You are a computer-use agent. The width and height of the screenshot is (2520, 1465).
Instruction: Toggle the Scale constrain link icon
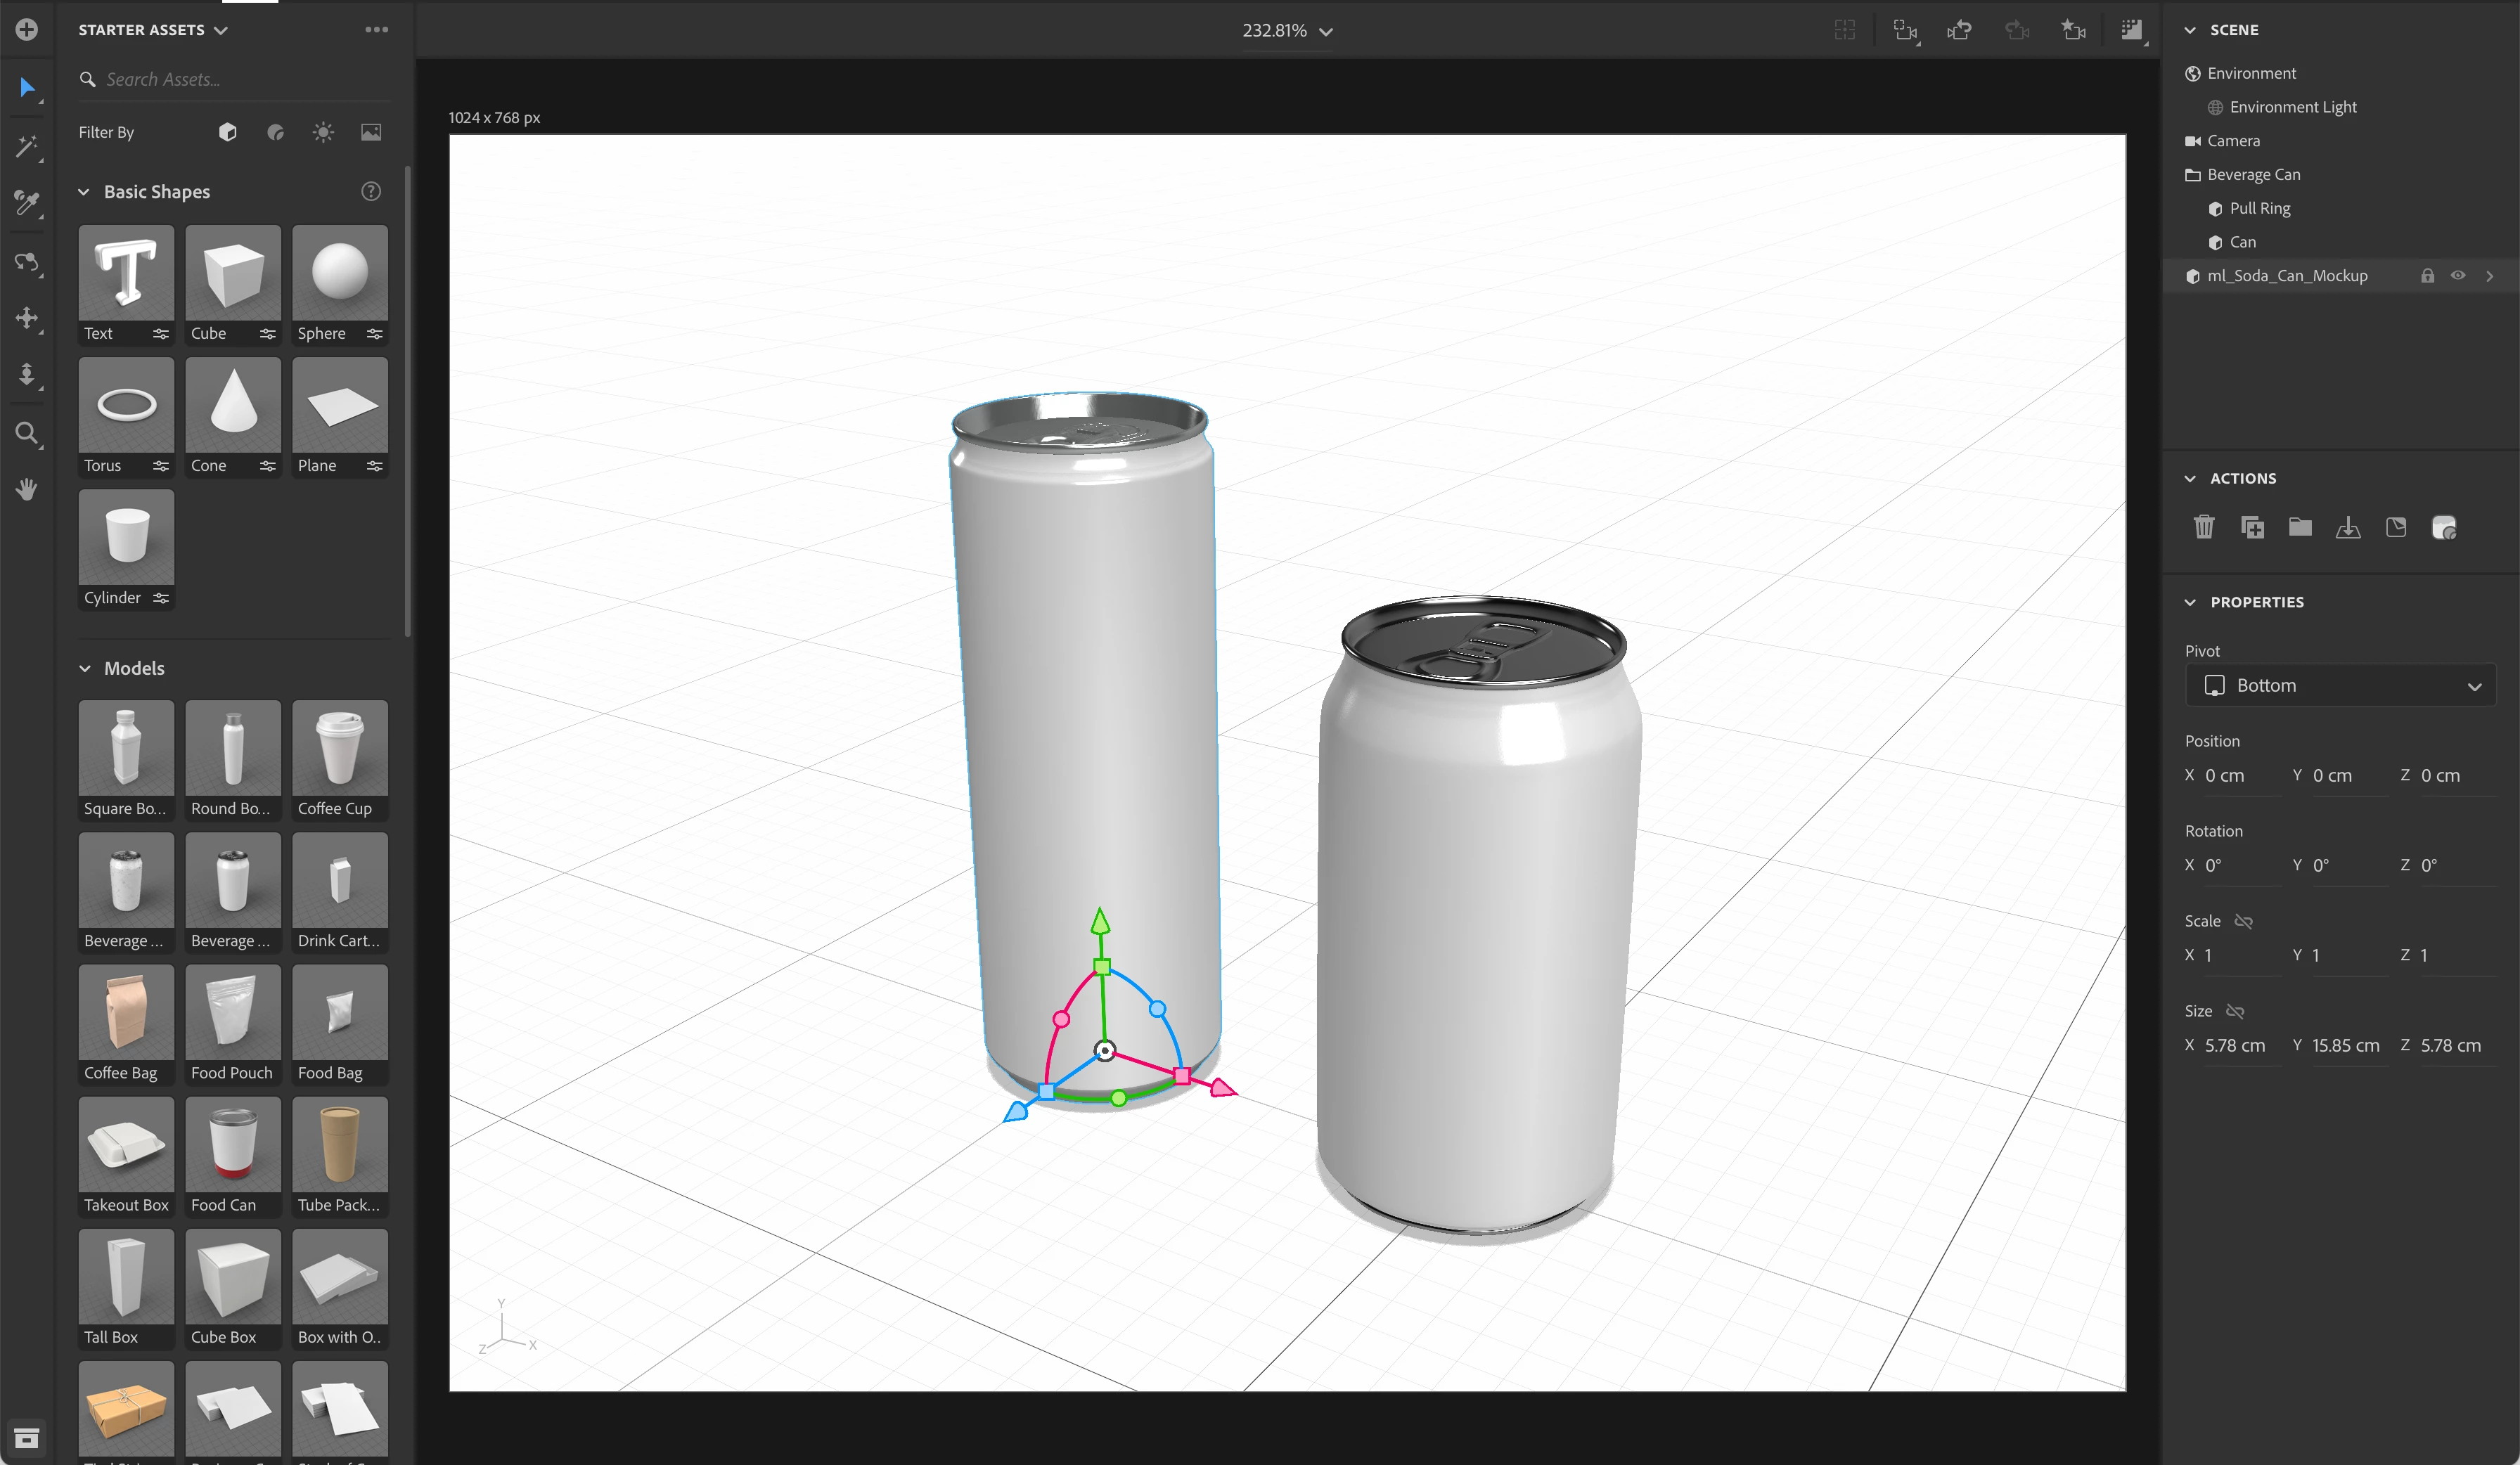click(x=2244, y=921)
